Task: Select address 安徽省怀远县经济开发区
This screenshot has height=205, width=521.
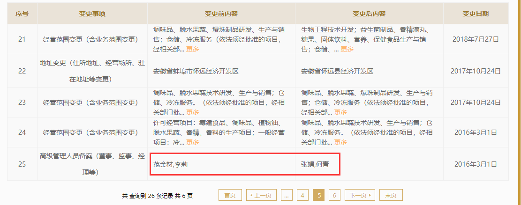Action: [x=337, y=71]
